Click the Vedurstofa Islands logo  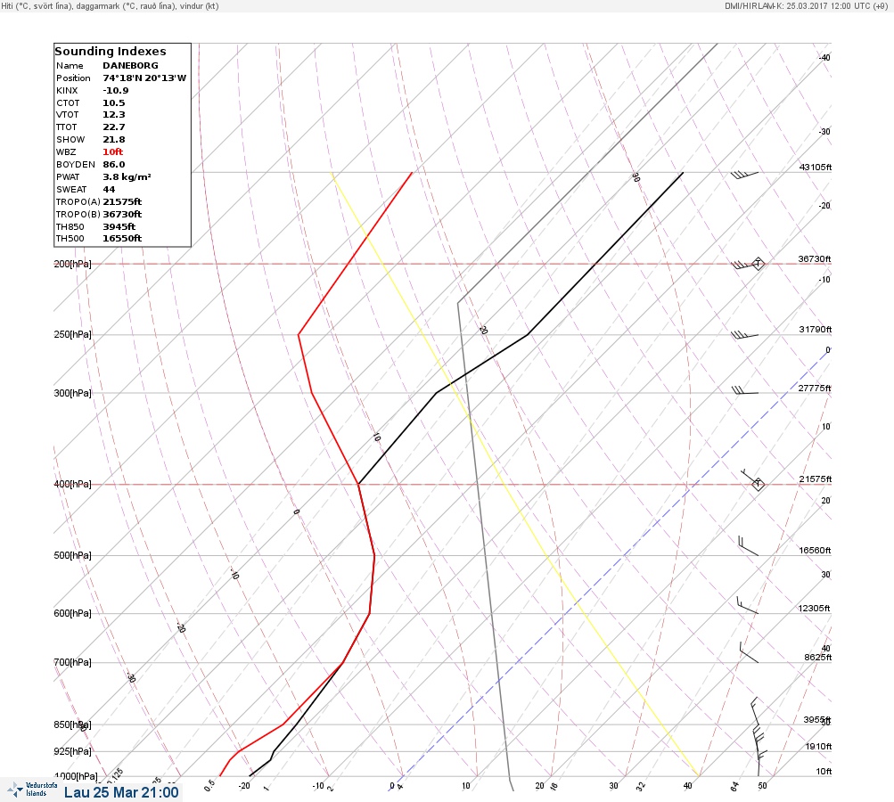32,790
